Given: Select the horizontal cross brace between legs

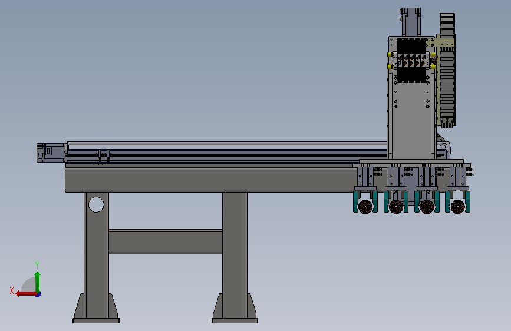Looking at the screenshot, I should coord(166,241).
